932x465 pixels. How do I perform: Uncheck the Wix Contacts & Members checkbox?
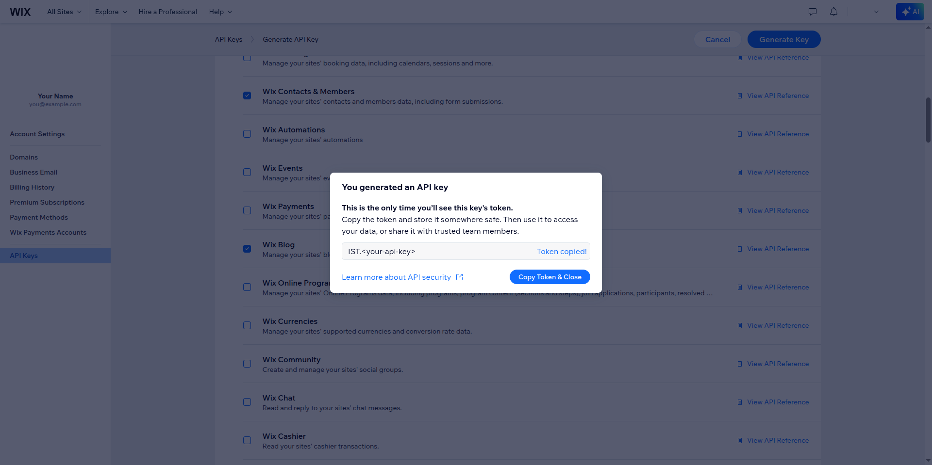(x=247, y=96)
